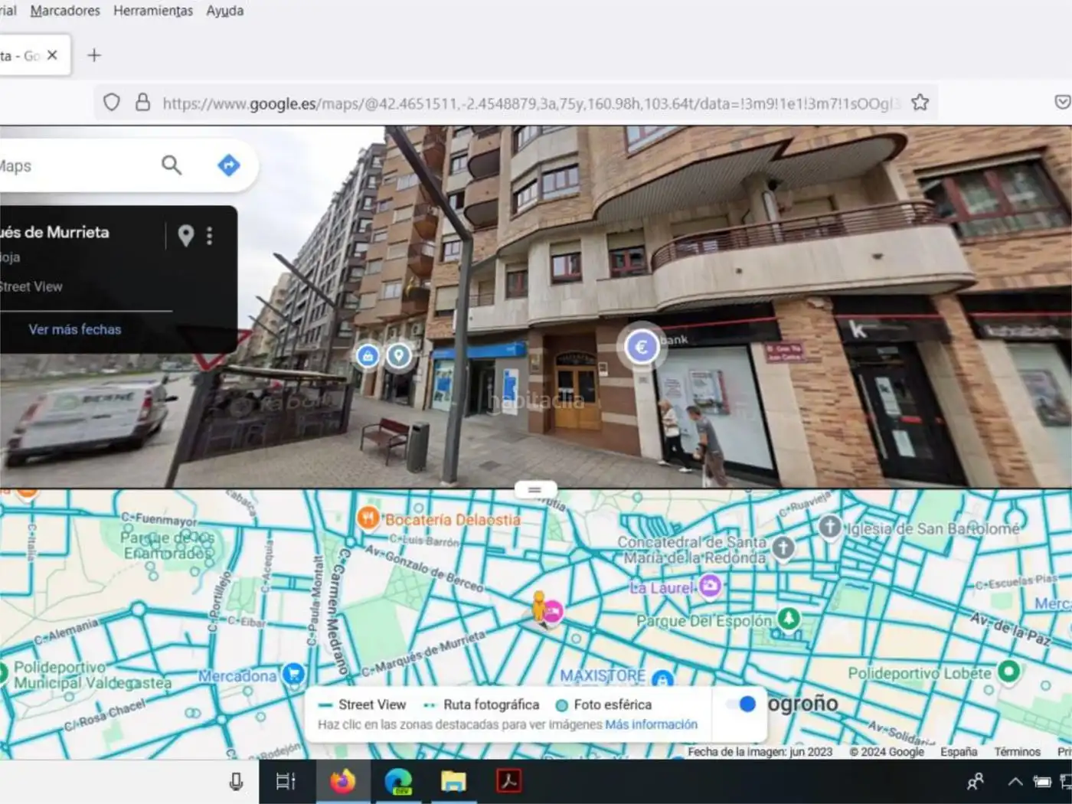The height and width of the screenshot is (804, 1072).
Task: Click the MAXISTORE shopping marker
Action: [663, 679]
